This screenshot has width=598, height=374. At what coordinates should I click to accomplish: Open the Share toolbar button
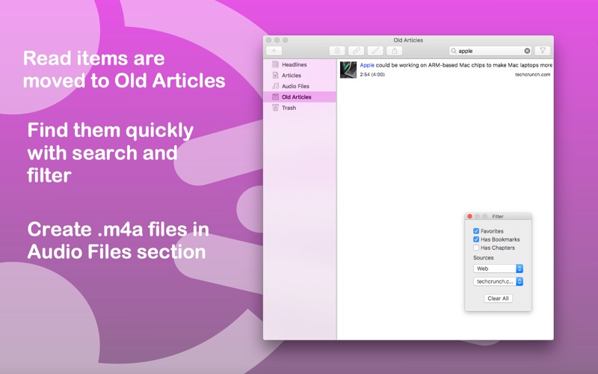pos(395,51)
